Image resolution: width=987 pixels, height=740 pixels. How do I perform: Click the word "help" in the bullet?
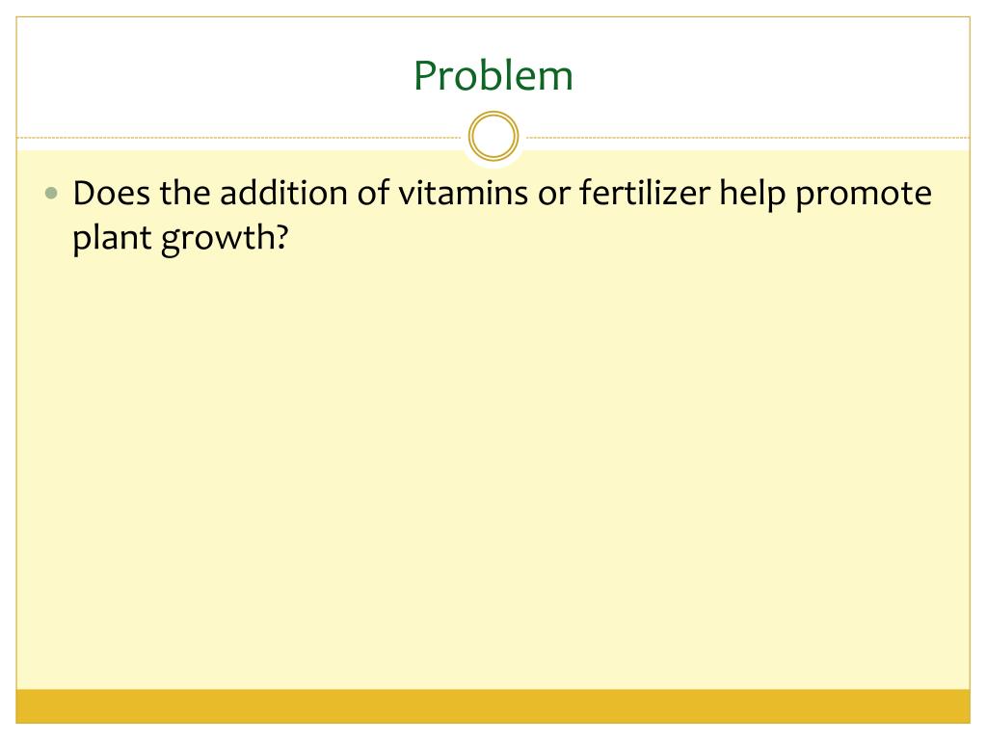click(x=755, y=194)
